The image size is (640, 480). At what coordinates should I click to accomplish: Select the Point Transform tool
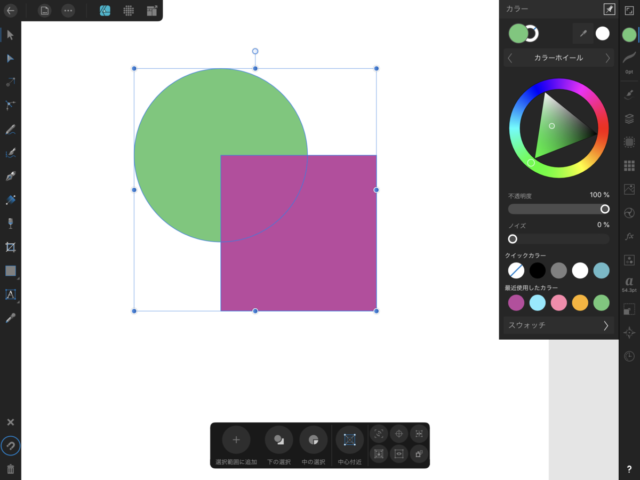click(10, 82)
